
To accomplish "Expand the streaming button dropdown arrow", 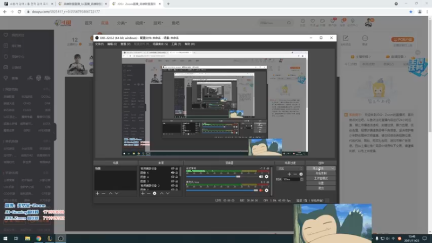I will (x=333, y=168).
